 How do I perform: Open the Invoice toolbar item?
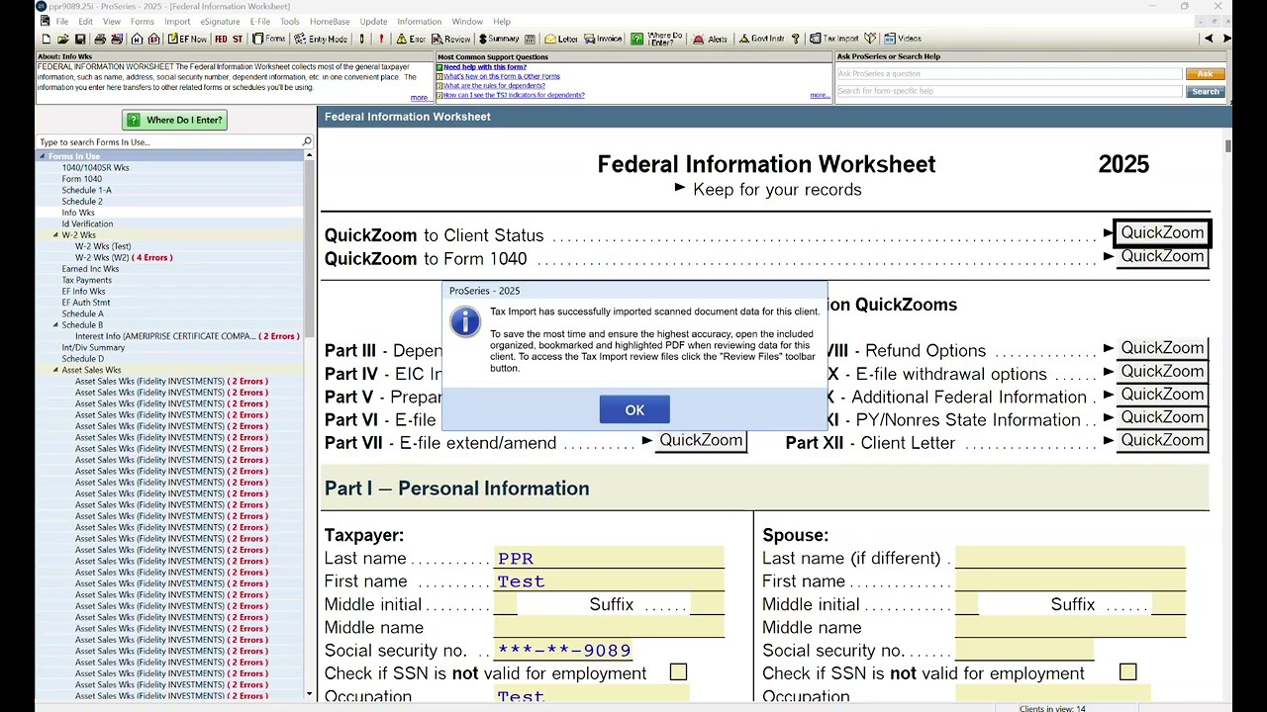(x=603, y=39)
